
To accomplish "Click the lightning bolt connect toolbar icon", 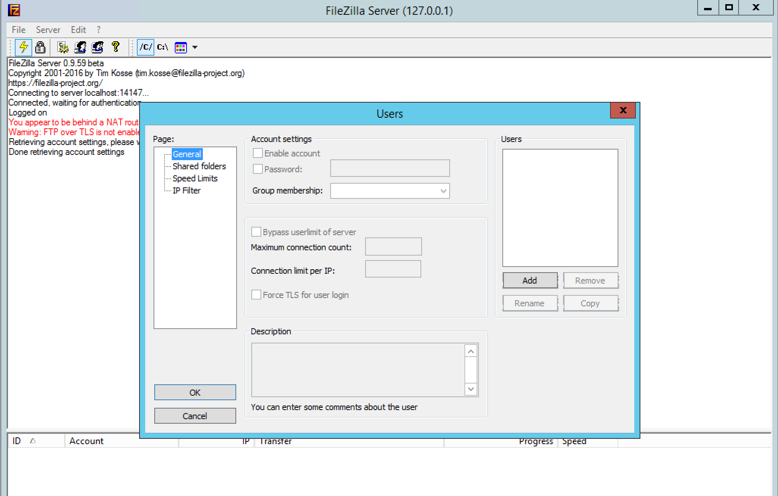I will [24, 47].
